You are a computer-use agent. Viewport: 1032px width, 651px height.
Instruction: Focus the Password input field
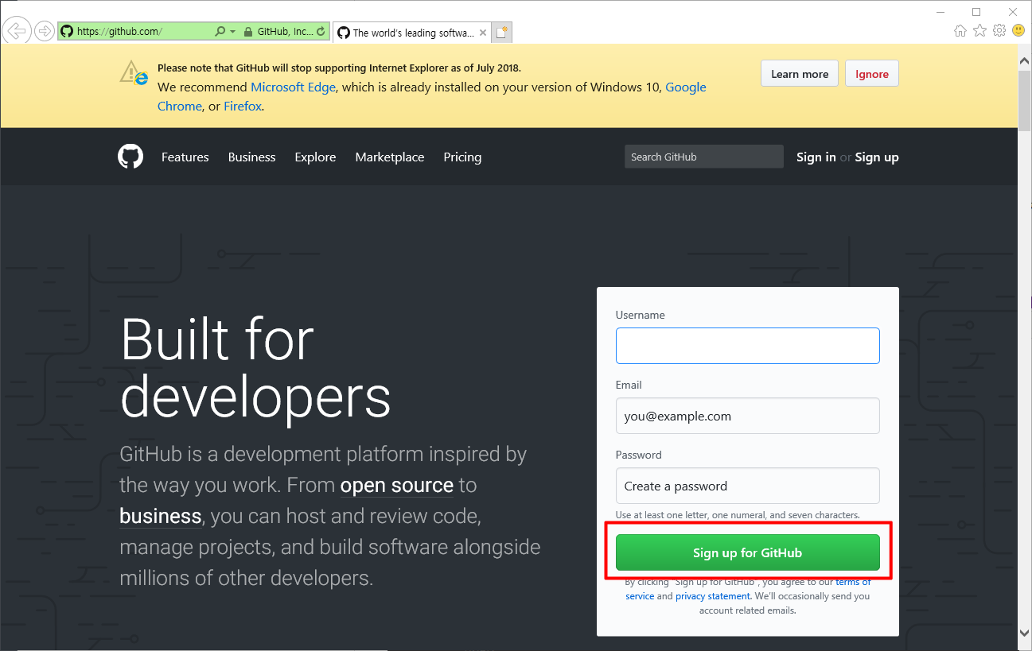748,486
